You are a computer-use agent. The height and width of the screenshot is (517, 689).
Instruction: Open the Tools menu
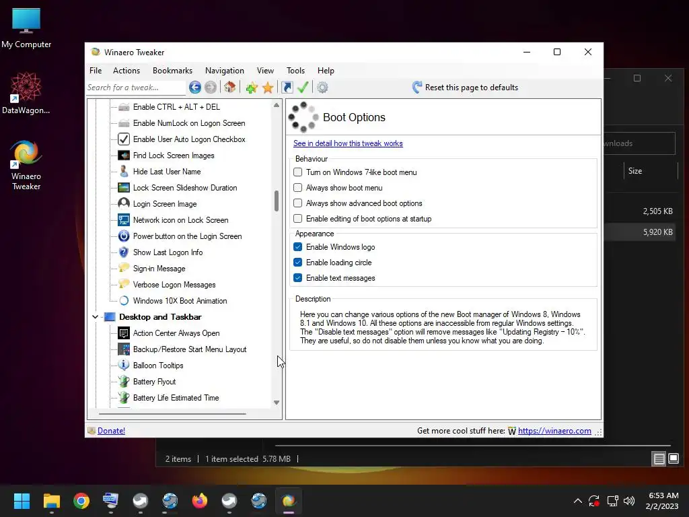[296, 70]
